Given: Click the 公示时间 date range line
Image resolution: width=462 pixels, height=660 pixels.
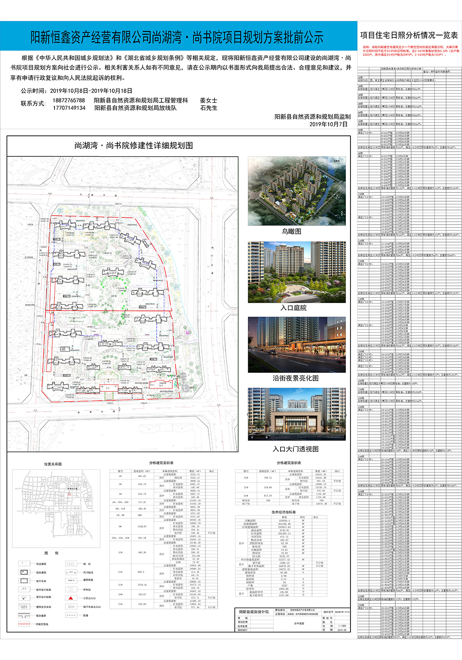Looking at the screenshot, I should tap(77, 91).
